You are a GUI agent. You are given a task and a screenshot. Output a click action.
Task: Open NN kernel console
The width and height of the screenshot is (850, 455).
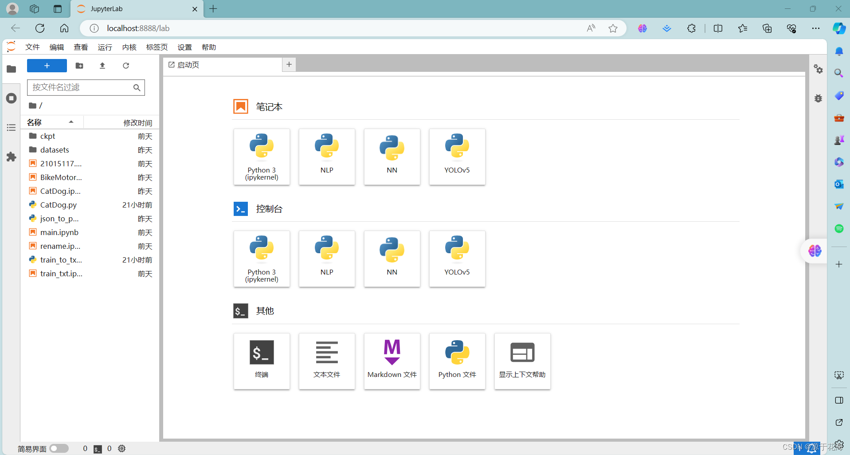click(392, 259)
